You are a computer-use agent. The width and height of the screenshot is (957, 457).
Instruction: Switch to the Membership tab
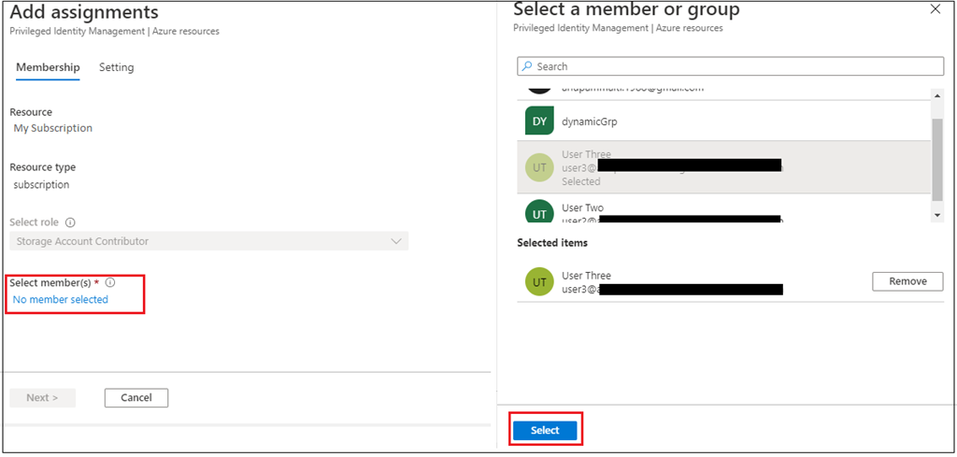coord(48,67)
